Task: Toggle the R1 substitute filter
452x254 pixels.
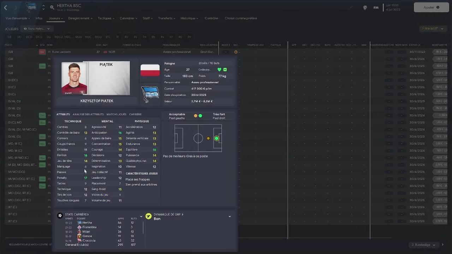Action: (118, 37)
